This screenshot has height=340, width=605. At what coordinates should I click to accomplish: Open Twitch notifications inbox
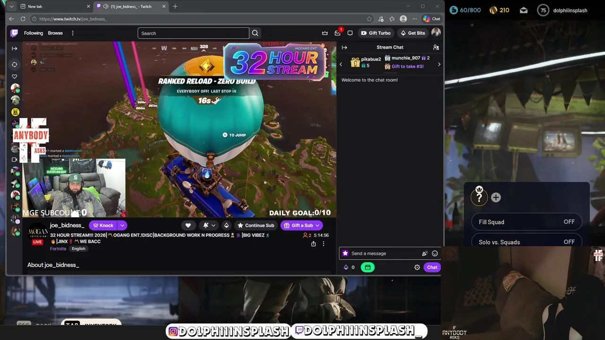(337, 33)
